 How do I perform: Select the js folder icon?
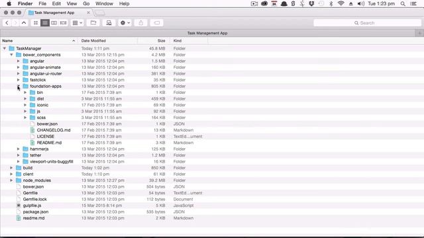[x=32, y=111]
